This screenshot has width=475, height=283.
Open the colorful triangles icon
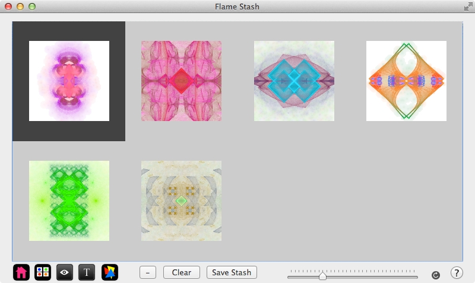point(110,272)
